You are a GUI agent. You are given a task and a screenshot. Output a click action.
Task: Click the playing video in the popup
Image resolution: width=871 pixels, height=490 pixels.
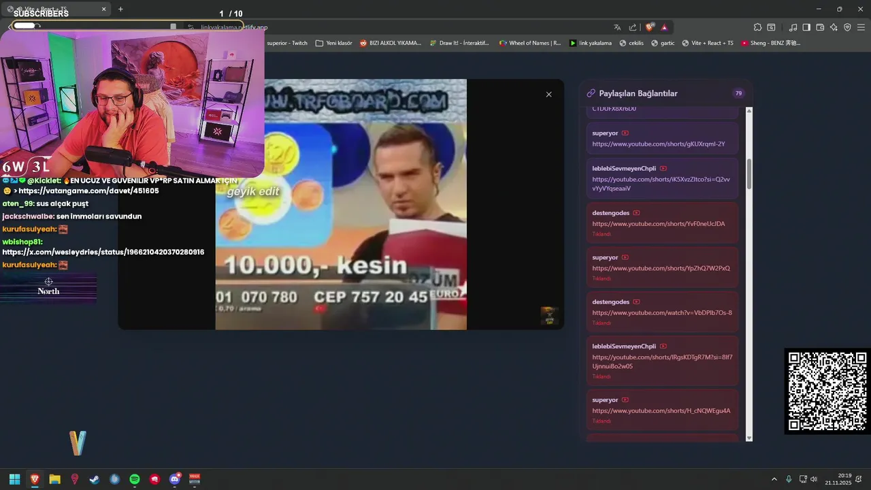click(x=341, y=204)
